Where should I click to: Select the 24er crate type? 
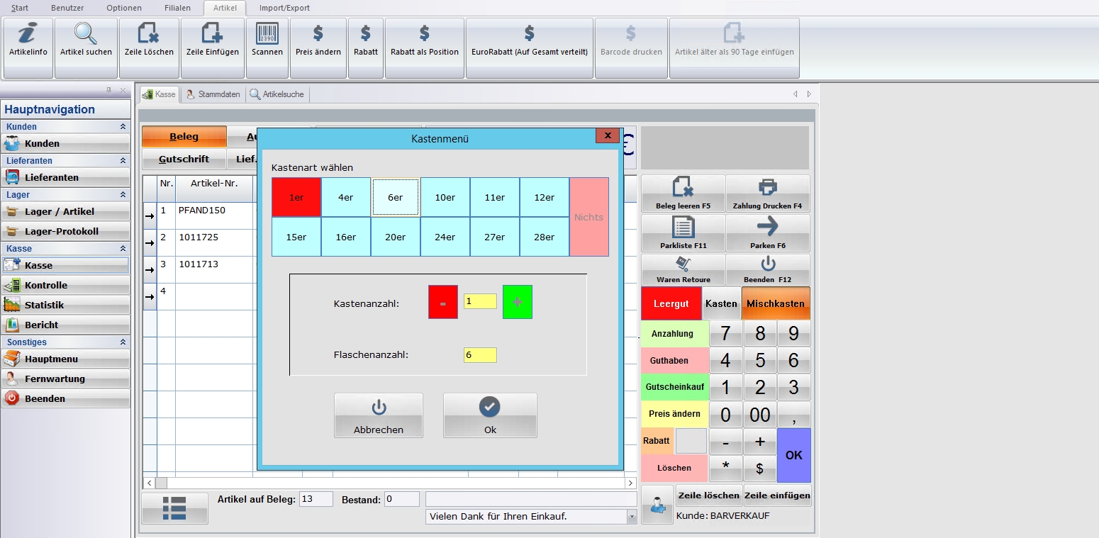445,237
